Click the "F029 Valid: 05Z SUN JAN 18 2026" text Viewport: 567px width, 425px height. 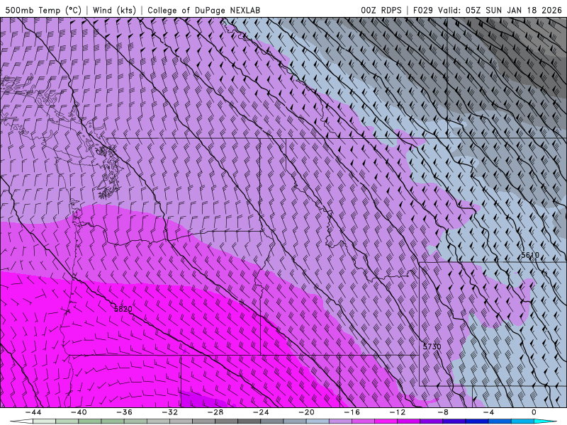click(x=488, y=10)
